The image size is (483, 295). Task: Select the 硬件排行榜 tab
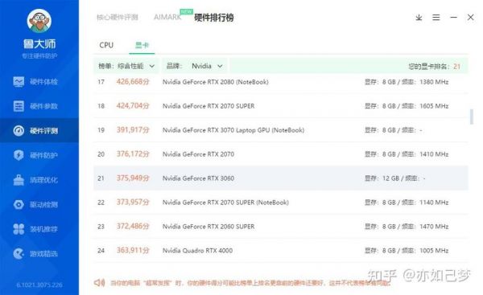click(214, 18)
